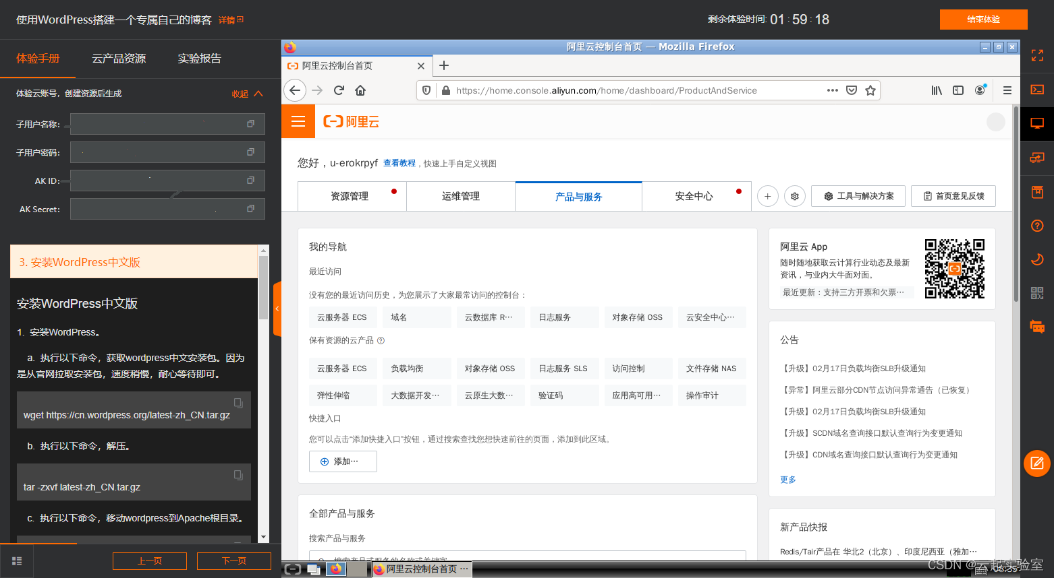The width and height of the screenshot is (1054, 578).
Task: Click the fullscreen expand icon
Action: (1037, 55)
